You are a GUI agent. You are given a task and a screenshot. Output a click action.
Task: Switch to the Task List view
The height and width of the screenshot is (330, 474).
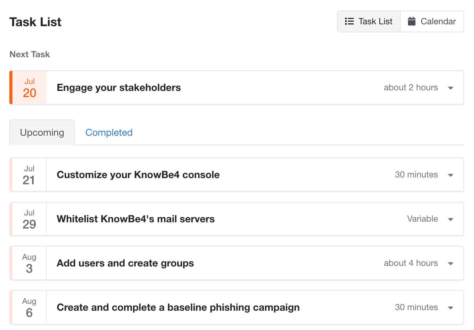[369, 21]
